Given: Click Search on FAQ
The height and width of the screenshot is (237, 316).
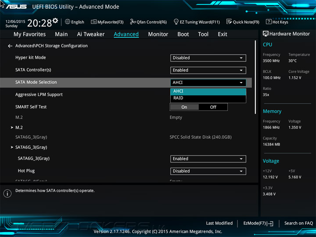Looking at the screenshot, I should pyautogui.click(x=298, y=223).
